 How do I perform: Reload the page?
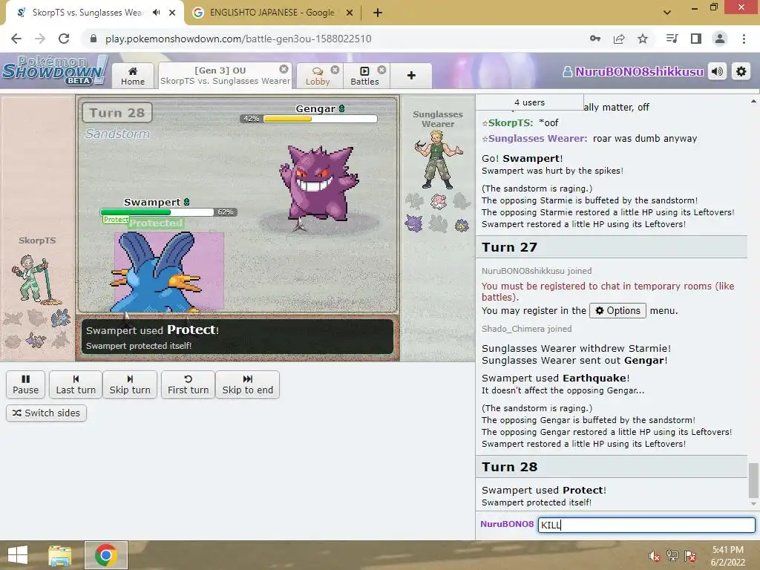pos(64,39)
